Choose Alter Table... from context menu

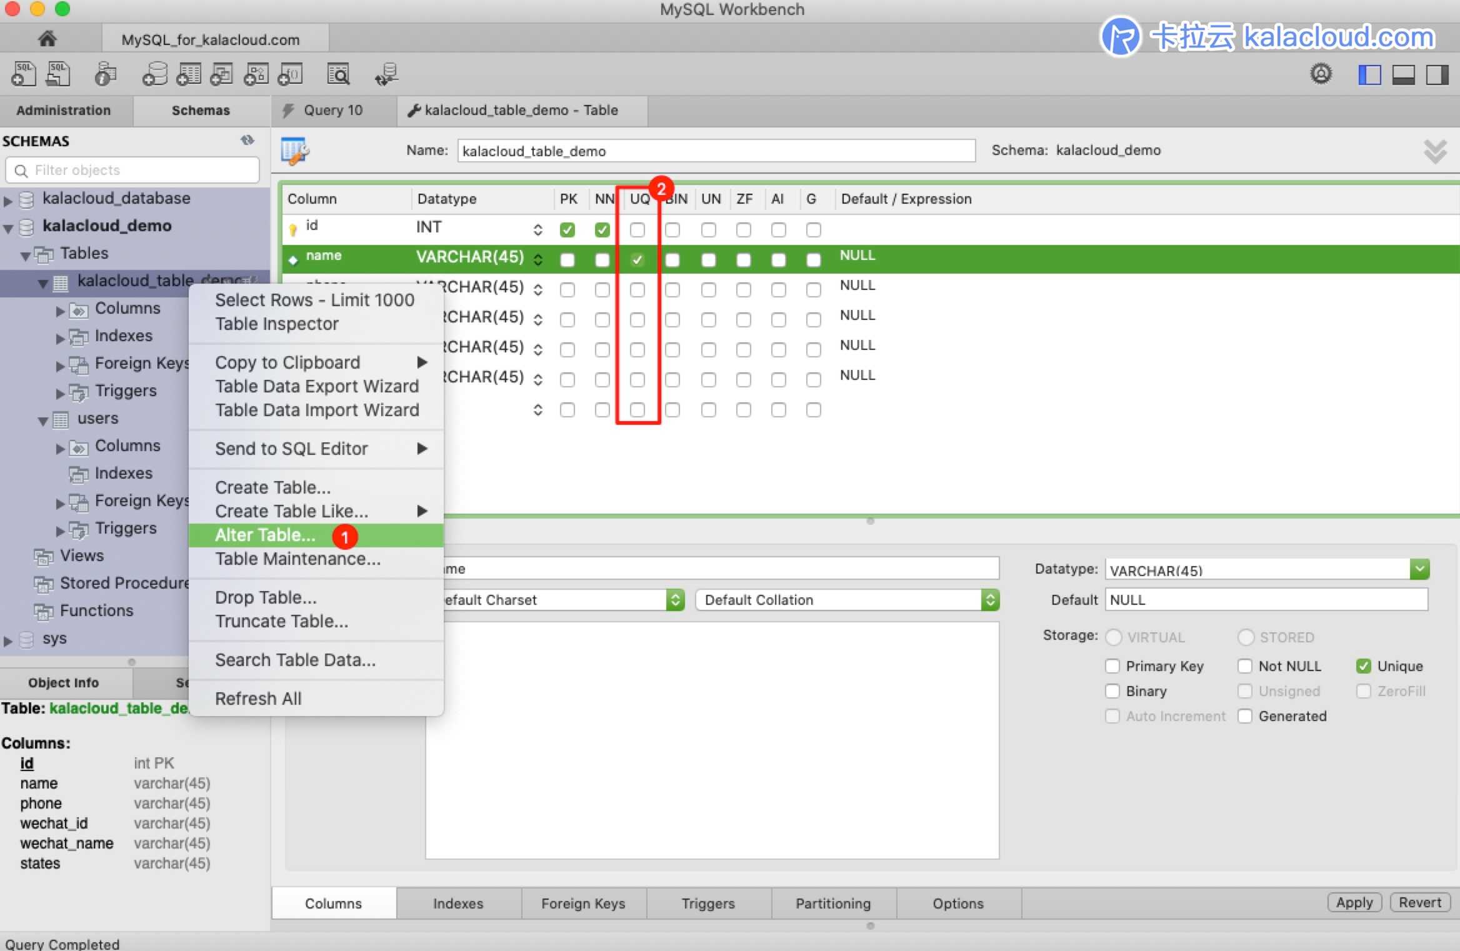(265, 535)
